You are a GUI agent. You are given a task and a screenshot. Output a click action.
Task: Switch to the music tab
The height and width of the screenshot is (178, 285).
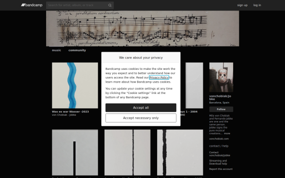57,50
